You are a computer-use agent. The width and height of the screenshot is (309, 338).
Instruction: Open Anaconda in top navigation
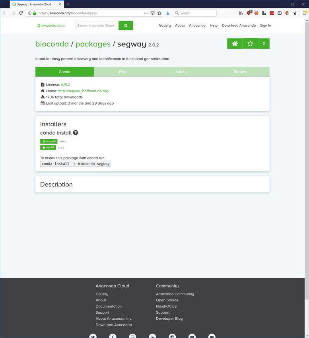click(x=197, y=25)
